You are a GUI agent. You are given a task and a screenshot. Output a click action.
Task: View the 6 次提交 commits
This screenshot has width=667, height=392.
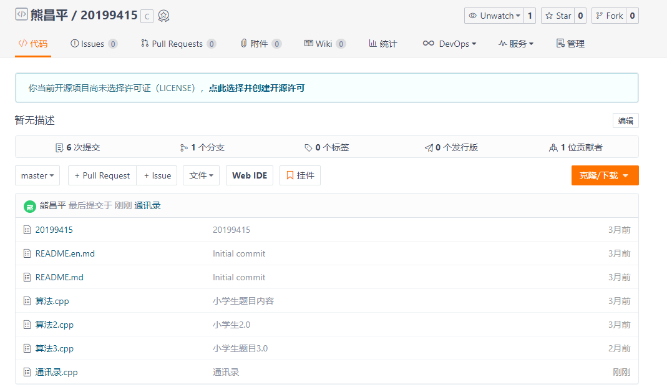pyautogui.click(x=78, y=148)
